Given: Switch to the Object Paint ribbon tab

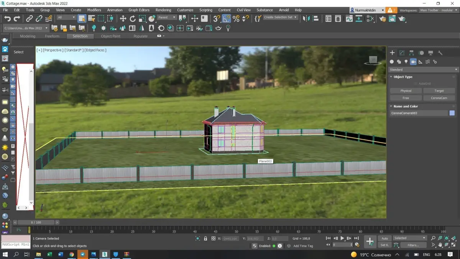Looking at the screenshot, I should (x=111, y=36).
